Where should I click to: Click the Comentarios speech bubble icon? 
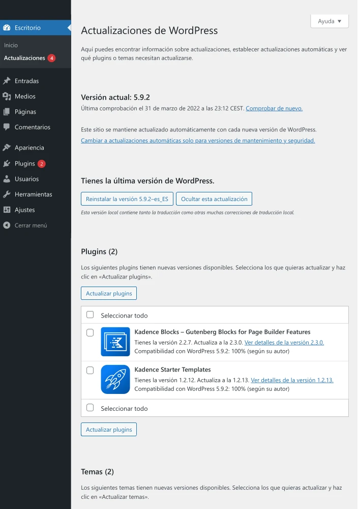[7, 127]
